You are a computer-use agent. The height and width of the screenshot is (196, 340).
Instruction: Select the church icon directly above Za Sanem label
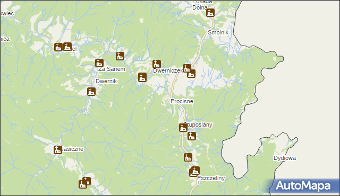click(99, 63)
